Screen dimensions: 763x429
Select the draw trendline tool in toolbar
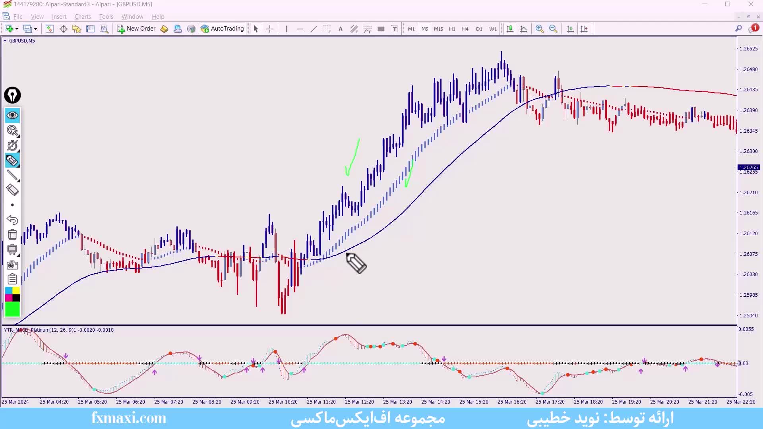(x=314, y=29)
